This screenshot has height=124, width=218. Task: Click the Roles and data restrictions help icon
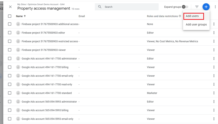[x=180, y=16]
